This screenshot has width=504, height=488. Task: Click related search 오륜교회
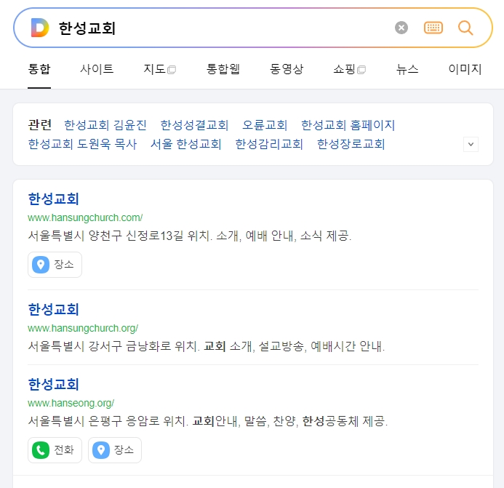265,125
